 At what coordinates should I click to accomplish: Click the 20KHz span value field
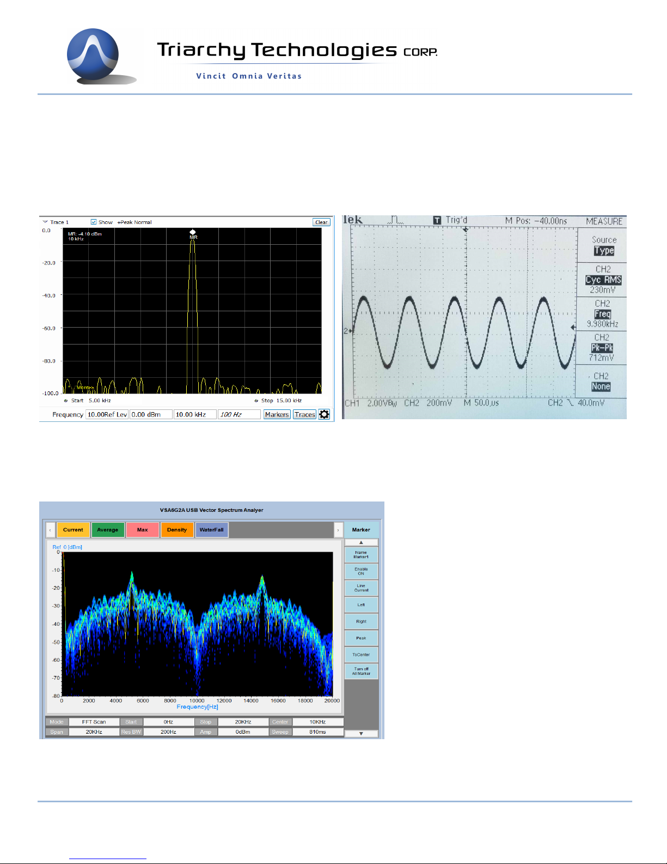pos(94,732)
